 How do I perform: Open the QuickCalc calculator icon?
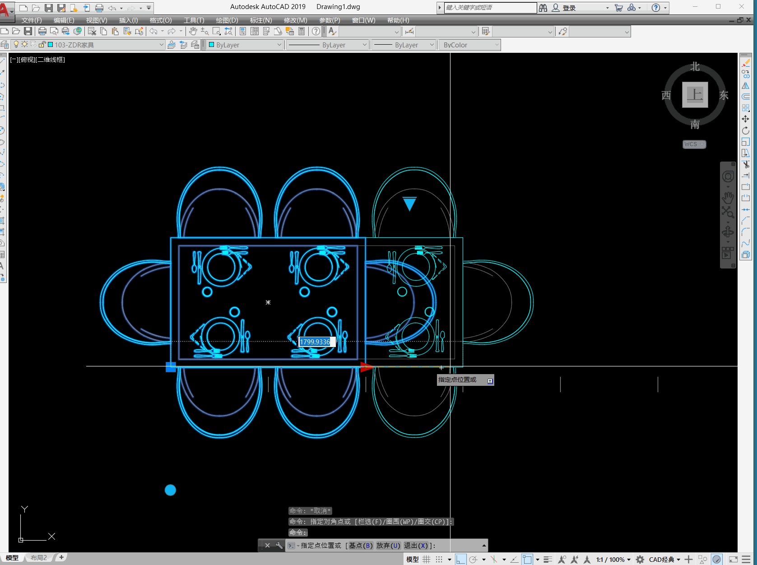302,31
